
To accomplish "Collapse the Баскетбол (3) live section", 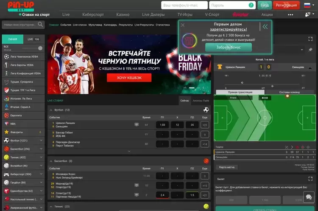I will click(51, 161).
